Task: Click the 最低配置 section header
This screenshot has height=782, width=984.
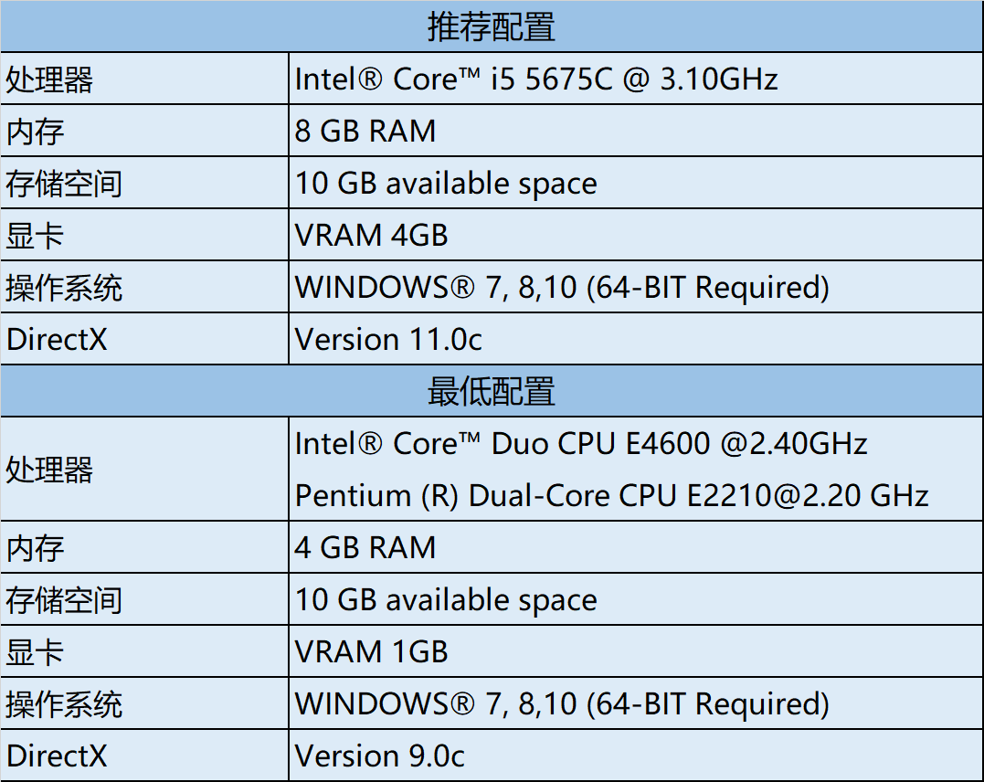Action: tap(492, 391)
